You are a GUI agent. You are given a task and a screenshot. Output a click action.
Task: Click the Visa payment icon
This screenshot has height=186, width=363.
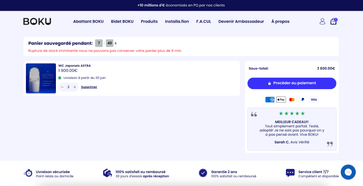point(313,99)
